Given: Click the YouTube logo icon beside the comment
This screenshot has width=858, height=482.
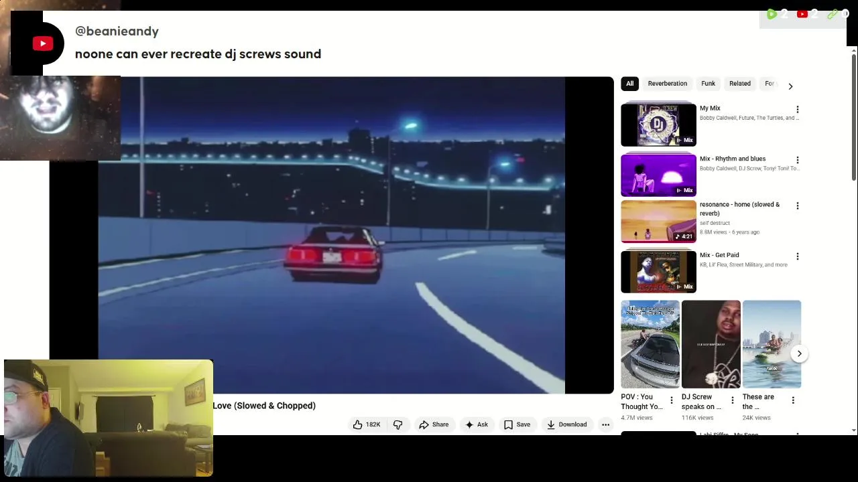Looking at the screenshot, I should (43, 44).
